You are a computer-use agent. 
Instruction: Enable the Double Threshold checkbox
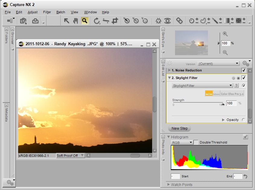[195, 142]
